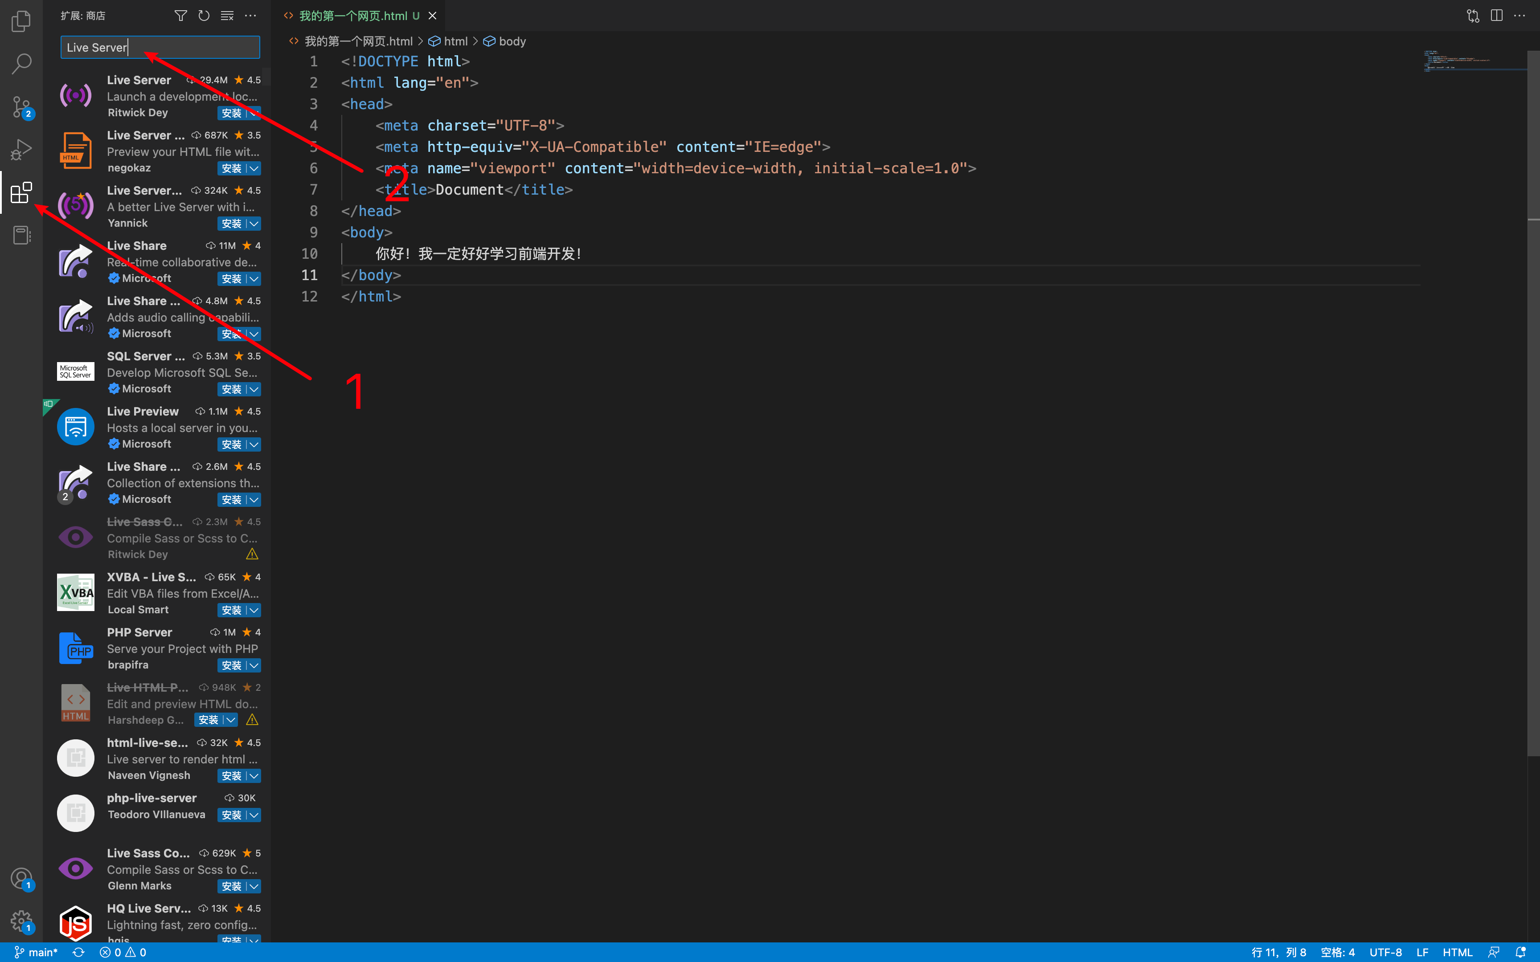The height and width of the screenshot is (962, 1540).
Task: Open the Run and Debug view
Action: 21,150
